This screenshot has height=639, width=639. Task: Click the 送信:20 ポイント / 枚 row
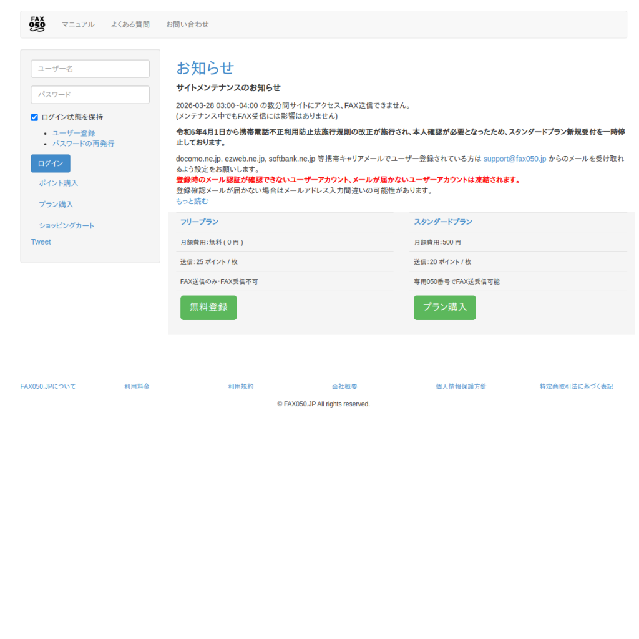pos(519,261)
